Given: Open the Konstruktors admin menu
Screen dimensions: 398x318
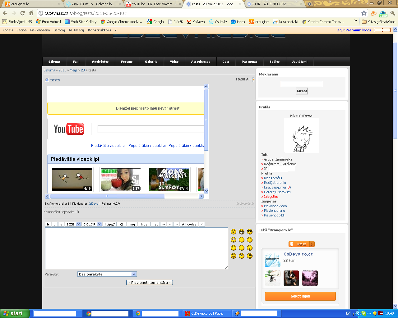Looking at the screenshot, I should pyautogui.click(x=99, y=30).
